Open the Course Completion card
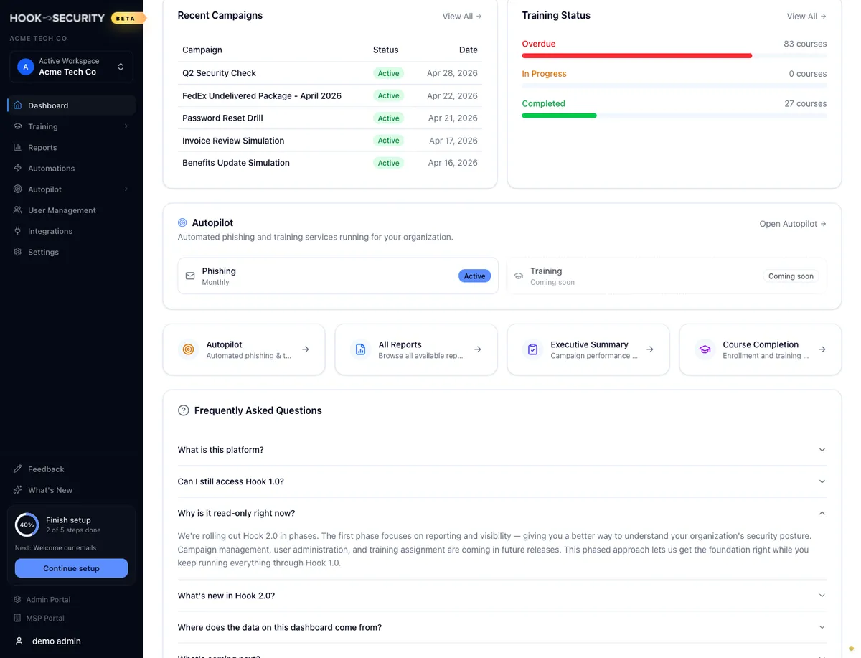The width and height of the screenshot is (861, 658). tap(761, 349)
